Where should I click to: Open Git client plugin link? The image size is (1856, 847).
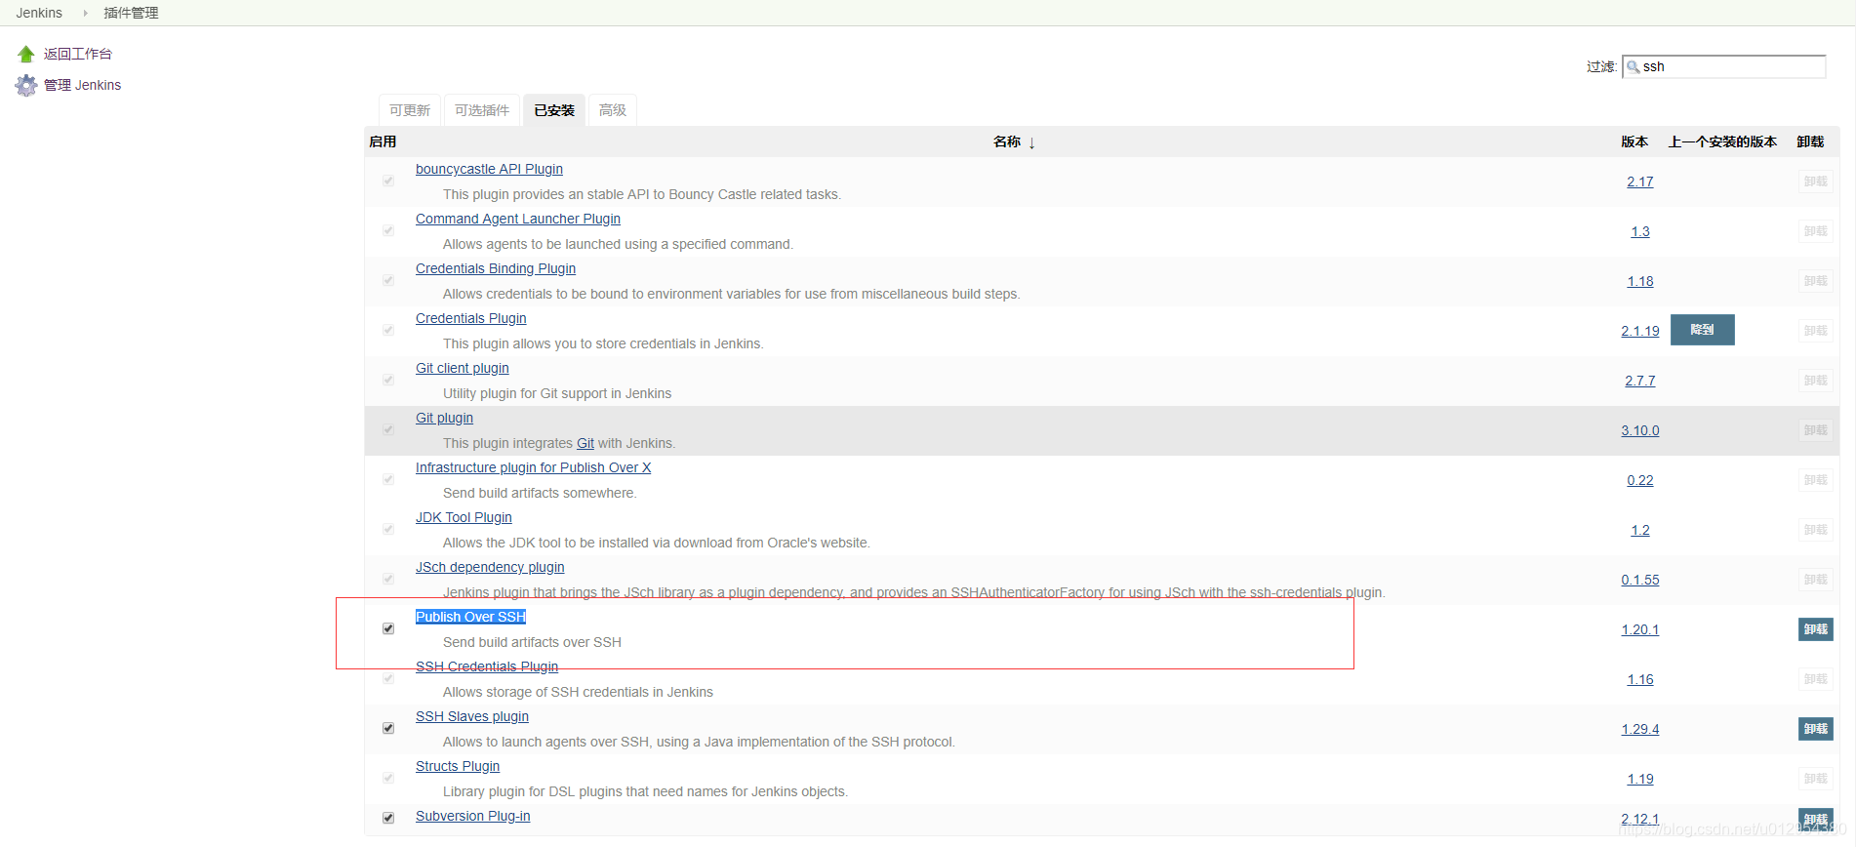pyautogui.click(x=463, y=368)
